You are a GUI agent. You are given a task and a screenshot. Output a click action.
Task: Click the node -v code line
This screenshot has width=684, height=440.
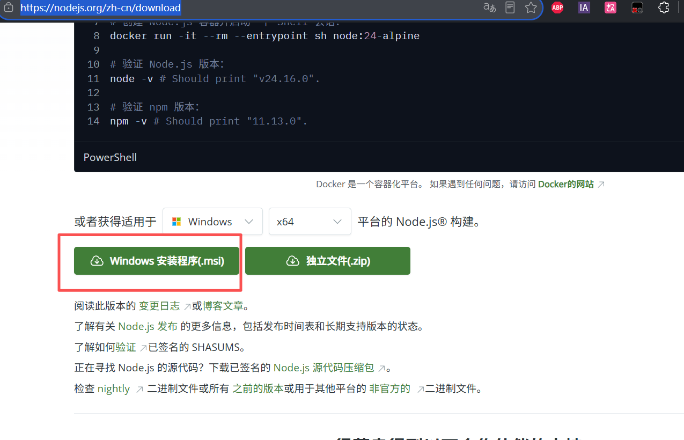pos(215,78)
